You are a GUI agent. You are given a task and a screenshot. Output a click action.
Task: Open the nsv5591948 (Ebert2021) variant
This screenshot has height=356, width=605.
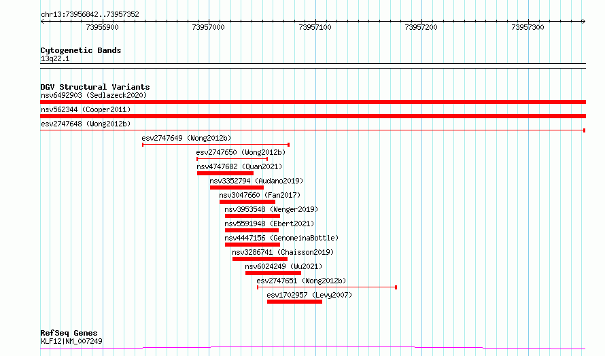click(x=269, y=224)
